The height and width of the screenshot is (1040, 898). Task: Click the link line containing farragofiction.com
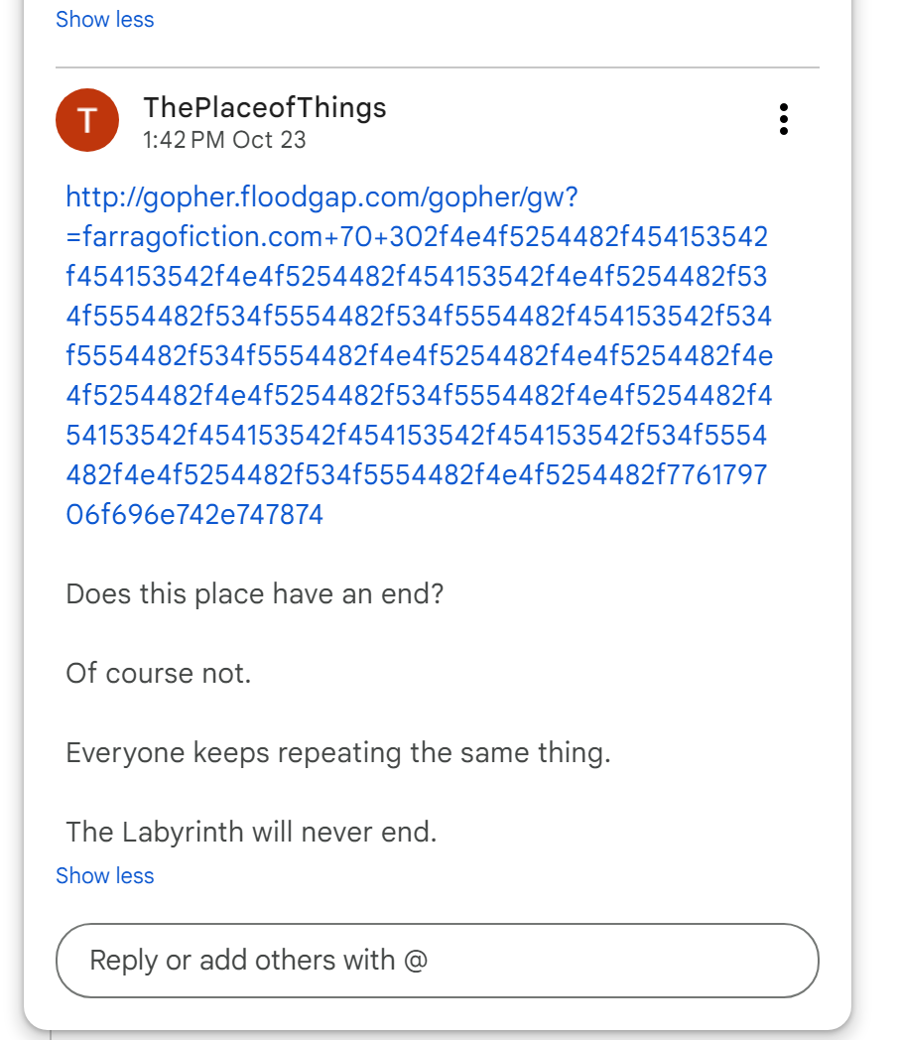(417, 237)
